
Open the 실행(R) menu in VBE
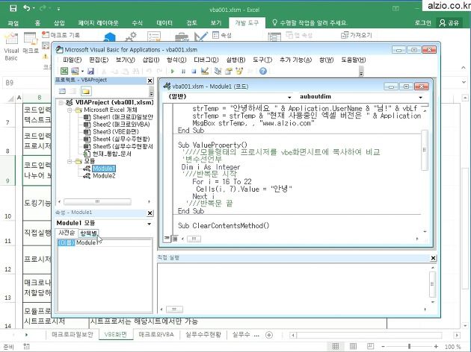(x=235, y=60)
